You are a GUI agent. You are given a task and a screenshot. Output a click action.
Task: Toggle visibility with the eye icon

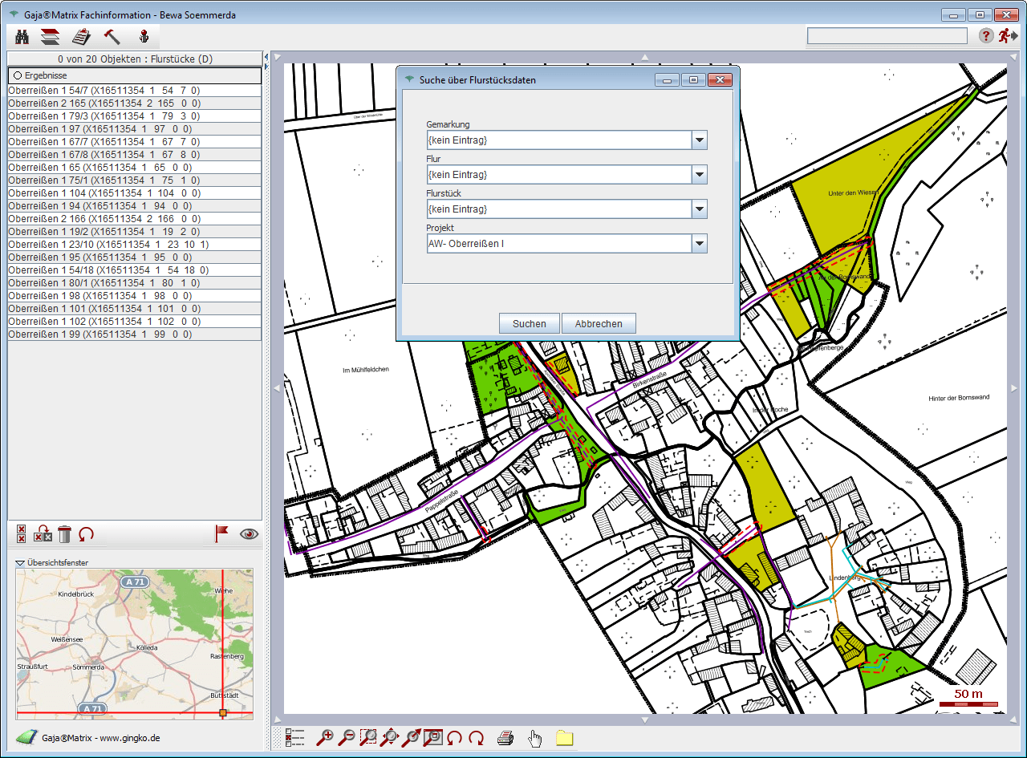[249, 534]
